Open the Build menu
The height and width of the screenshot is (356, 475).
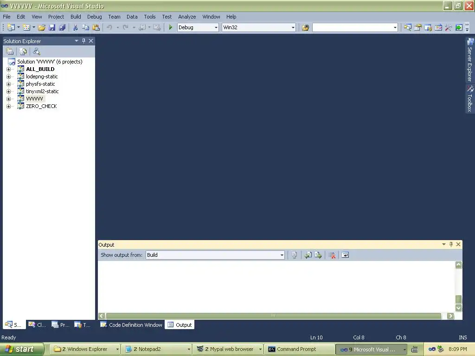(x=76, y=17)
